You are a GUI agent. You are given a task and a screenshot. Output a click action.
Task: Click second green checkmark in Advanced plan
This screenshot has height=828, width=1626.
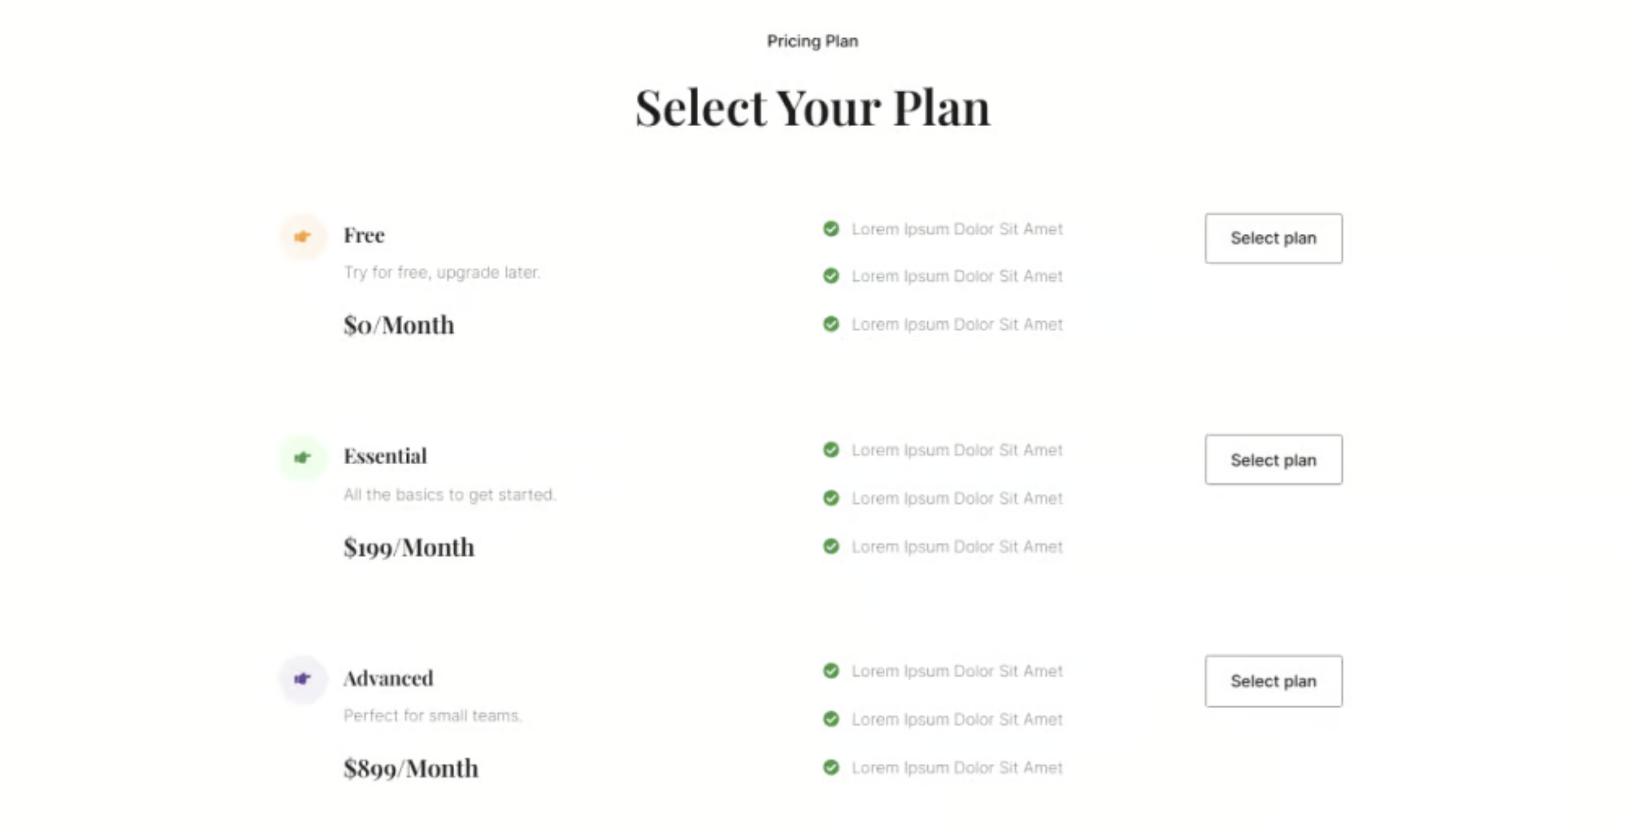(831, 719)
